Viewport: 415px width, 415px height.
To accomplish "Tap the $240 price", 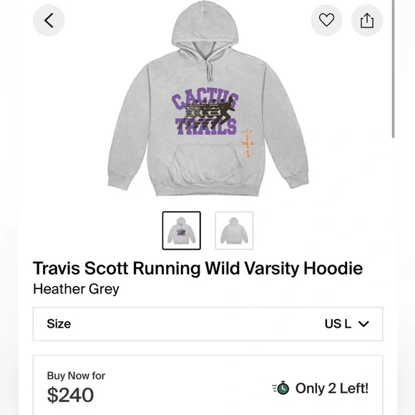I will pos(70,395).
